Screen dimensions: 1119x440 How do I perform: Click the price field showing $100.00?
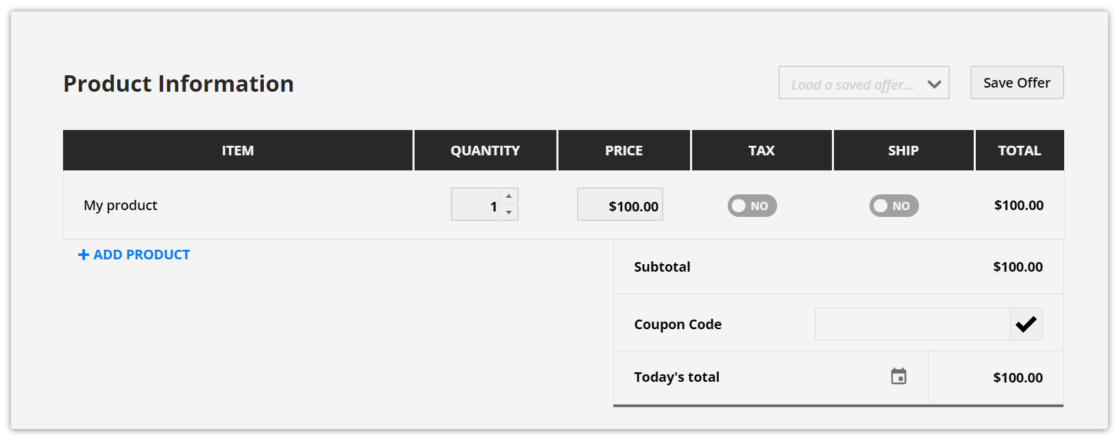(620, 205)
